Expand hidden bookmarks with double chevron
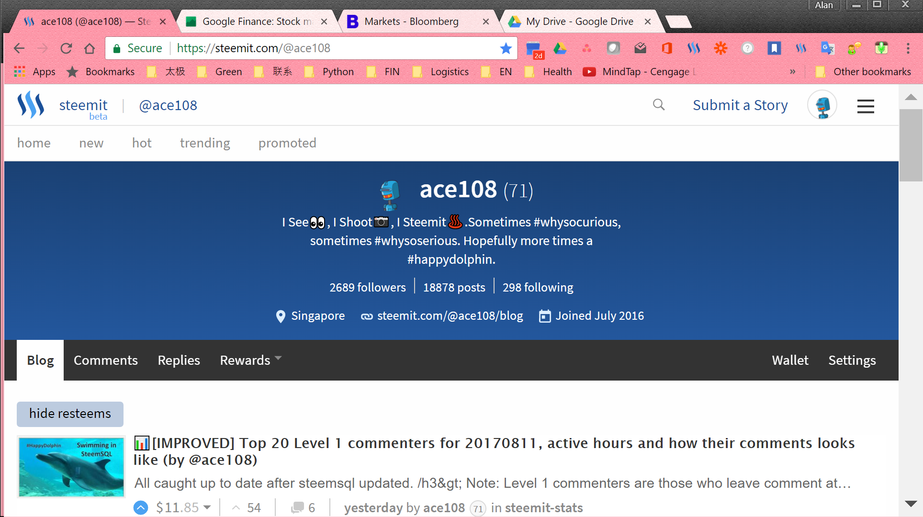The width and height of the screenshot is (923, 517). coord(793,72)
